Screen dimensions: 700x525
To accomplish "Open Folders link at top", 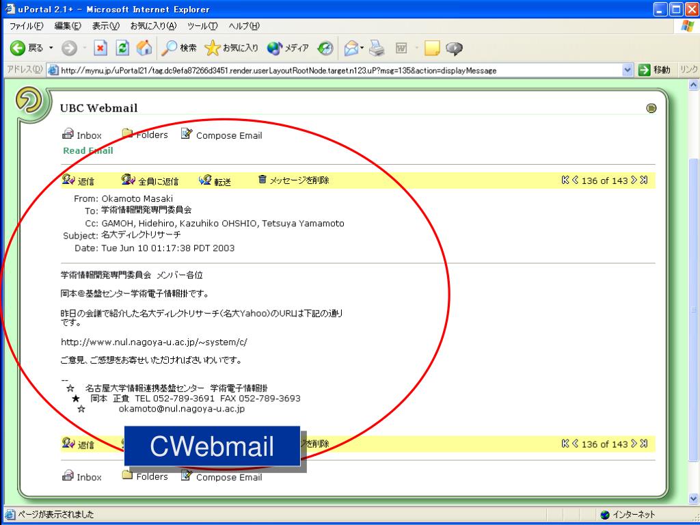I will pyautogui.click(x=145, y=135).
